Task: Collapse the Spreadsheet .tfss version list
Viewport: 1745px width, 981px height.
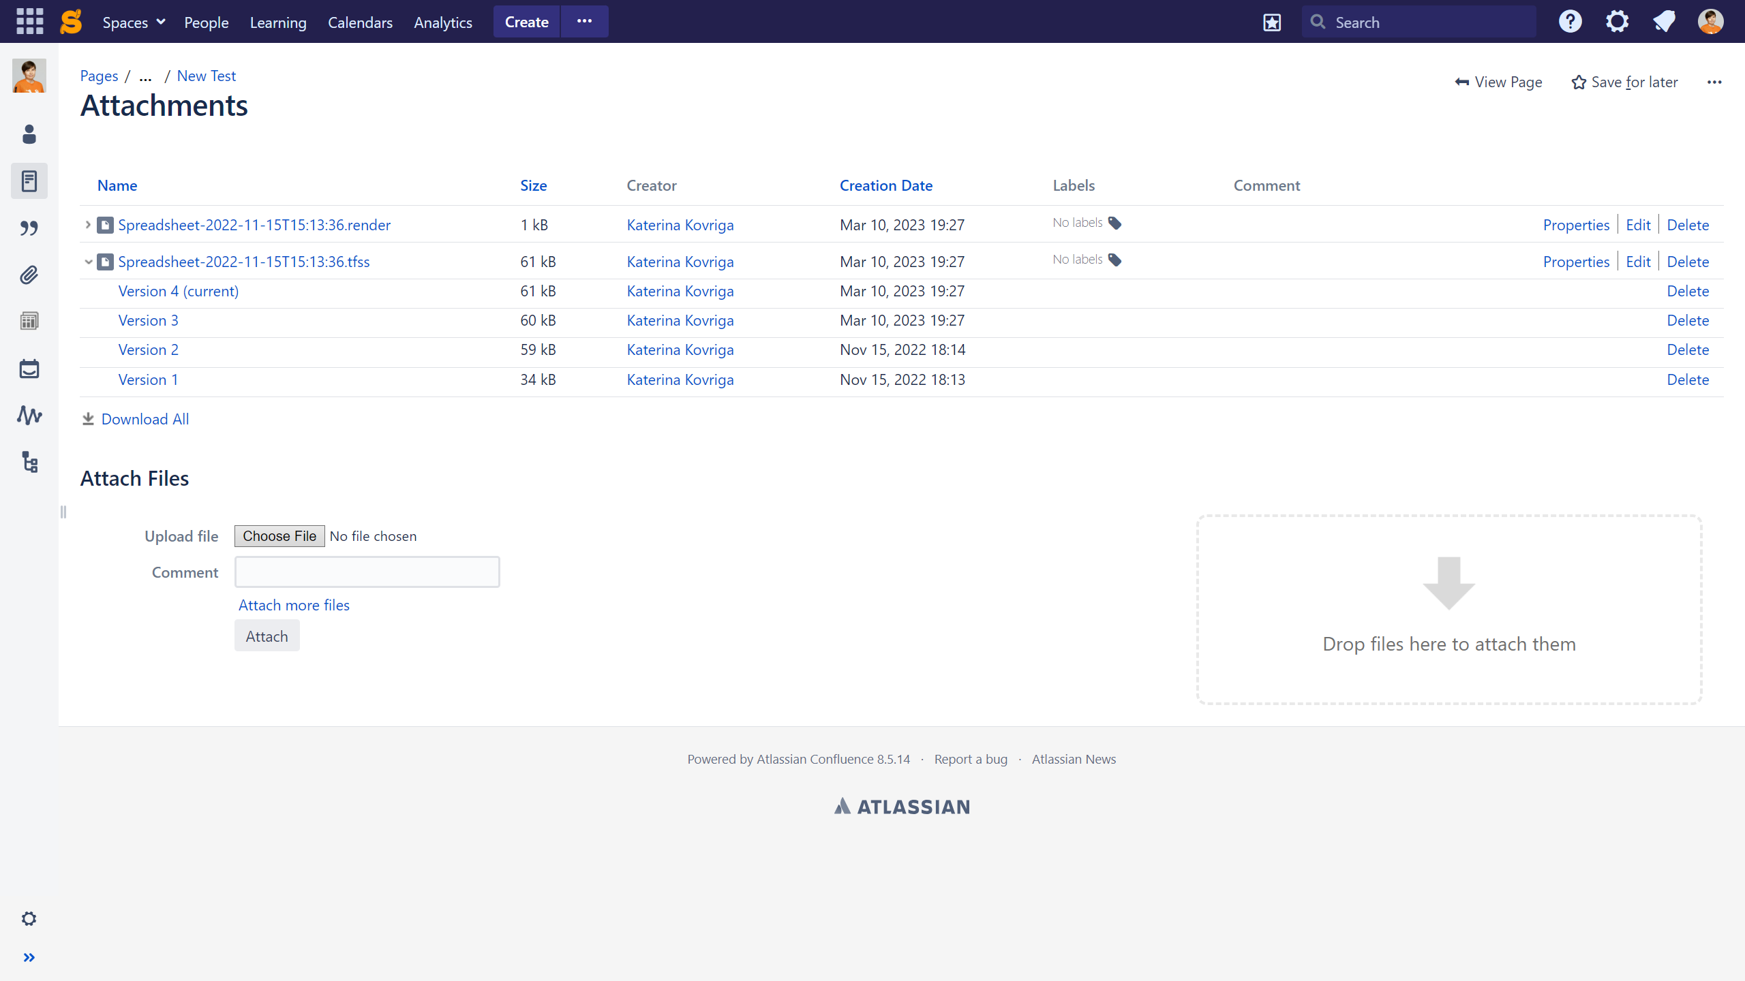Action: click(88, 262)
